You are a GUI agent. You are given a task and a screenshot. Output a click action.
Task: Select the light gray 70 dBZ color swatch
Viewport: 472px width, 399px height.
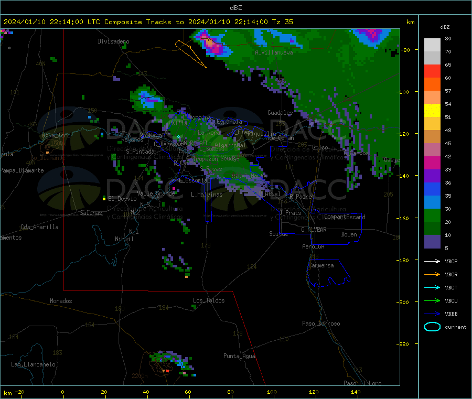coord(432,45)
